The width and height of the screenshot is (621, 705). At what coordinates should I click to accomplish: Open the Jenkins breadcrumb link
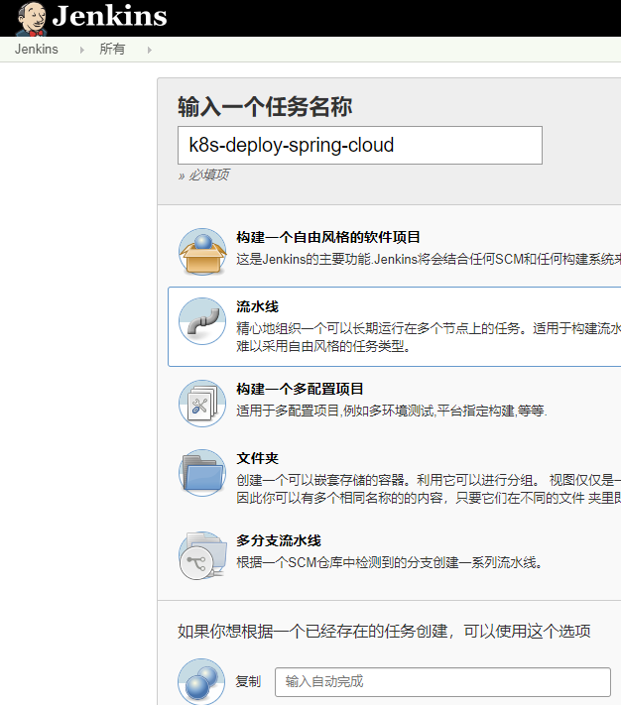click(x=37, y=49)
